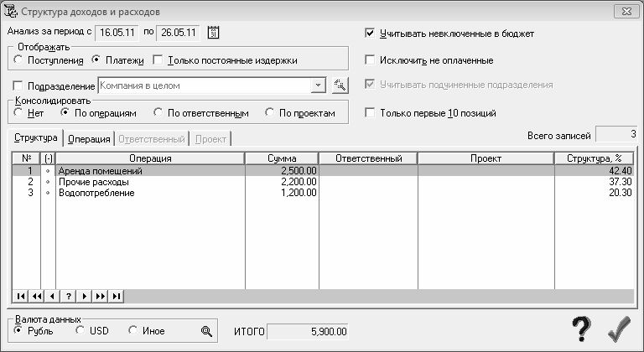The image size is (644, 352).
Task: Click the currency magnifier search icon
Action: (206, 331)
